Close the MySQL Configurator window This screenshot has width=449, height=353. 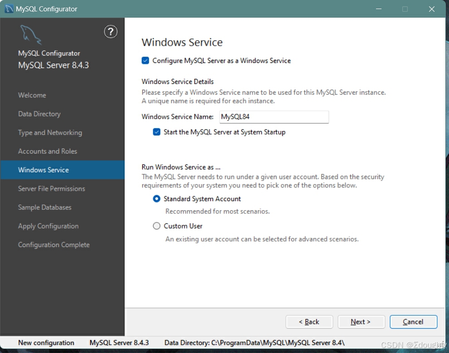pos(431,9)
